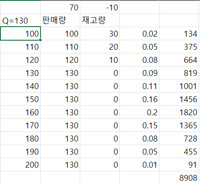Select the 180 cell in the Q=130 column
The image size is (200, 183).
click(x=20, y=138)
